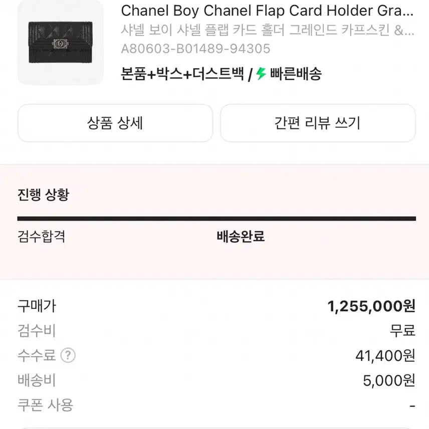Image resolution: width=429 pixels, height=429 pixels.
Task: Click the 빠른배송 fast delivery label
Action: [x=296, y=74]
